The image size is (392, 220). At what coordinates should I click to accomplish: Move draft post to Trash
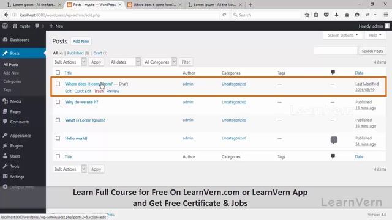pos(99,91)
